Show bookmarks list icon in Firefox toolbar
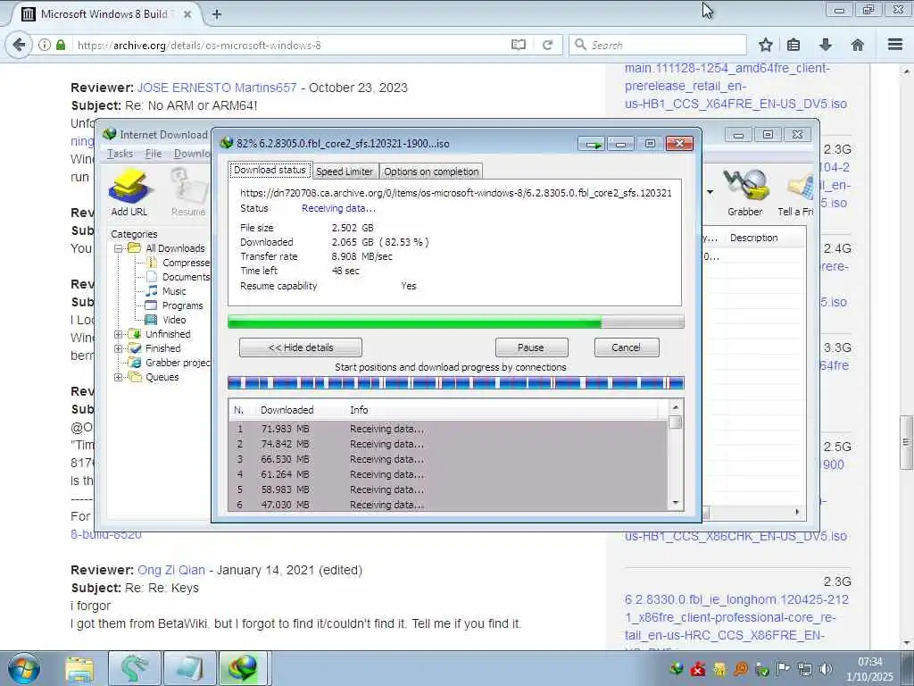This screenshot has width=914, height=686. pos(794,45)
